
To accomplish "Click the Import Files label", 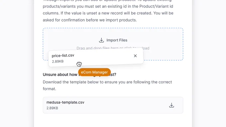I will [x=117, y=40].
